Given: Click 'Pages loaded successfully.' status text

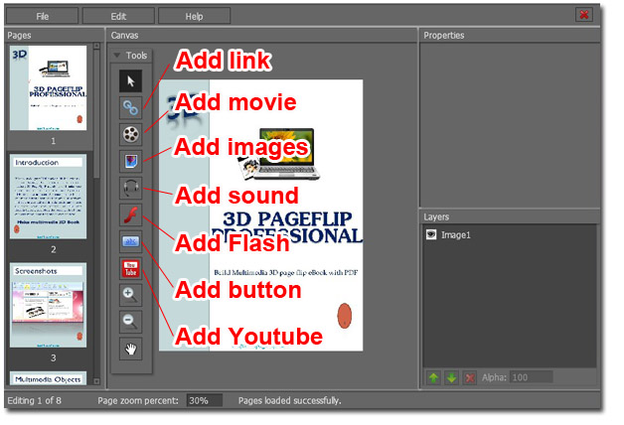Looking at the screenshot, I should point(290,400).
